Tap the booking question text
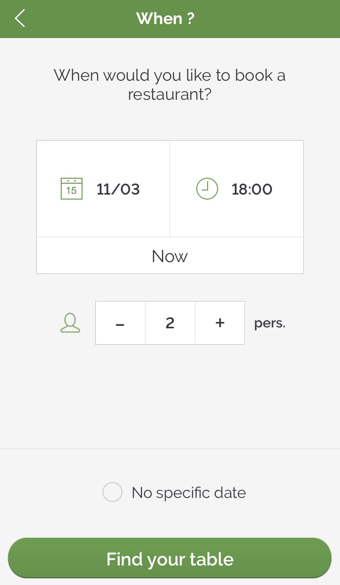Screen dimensions: 340x585 [x=170, y=85]
